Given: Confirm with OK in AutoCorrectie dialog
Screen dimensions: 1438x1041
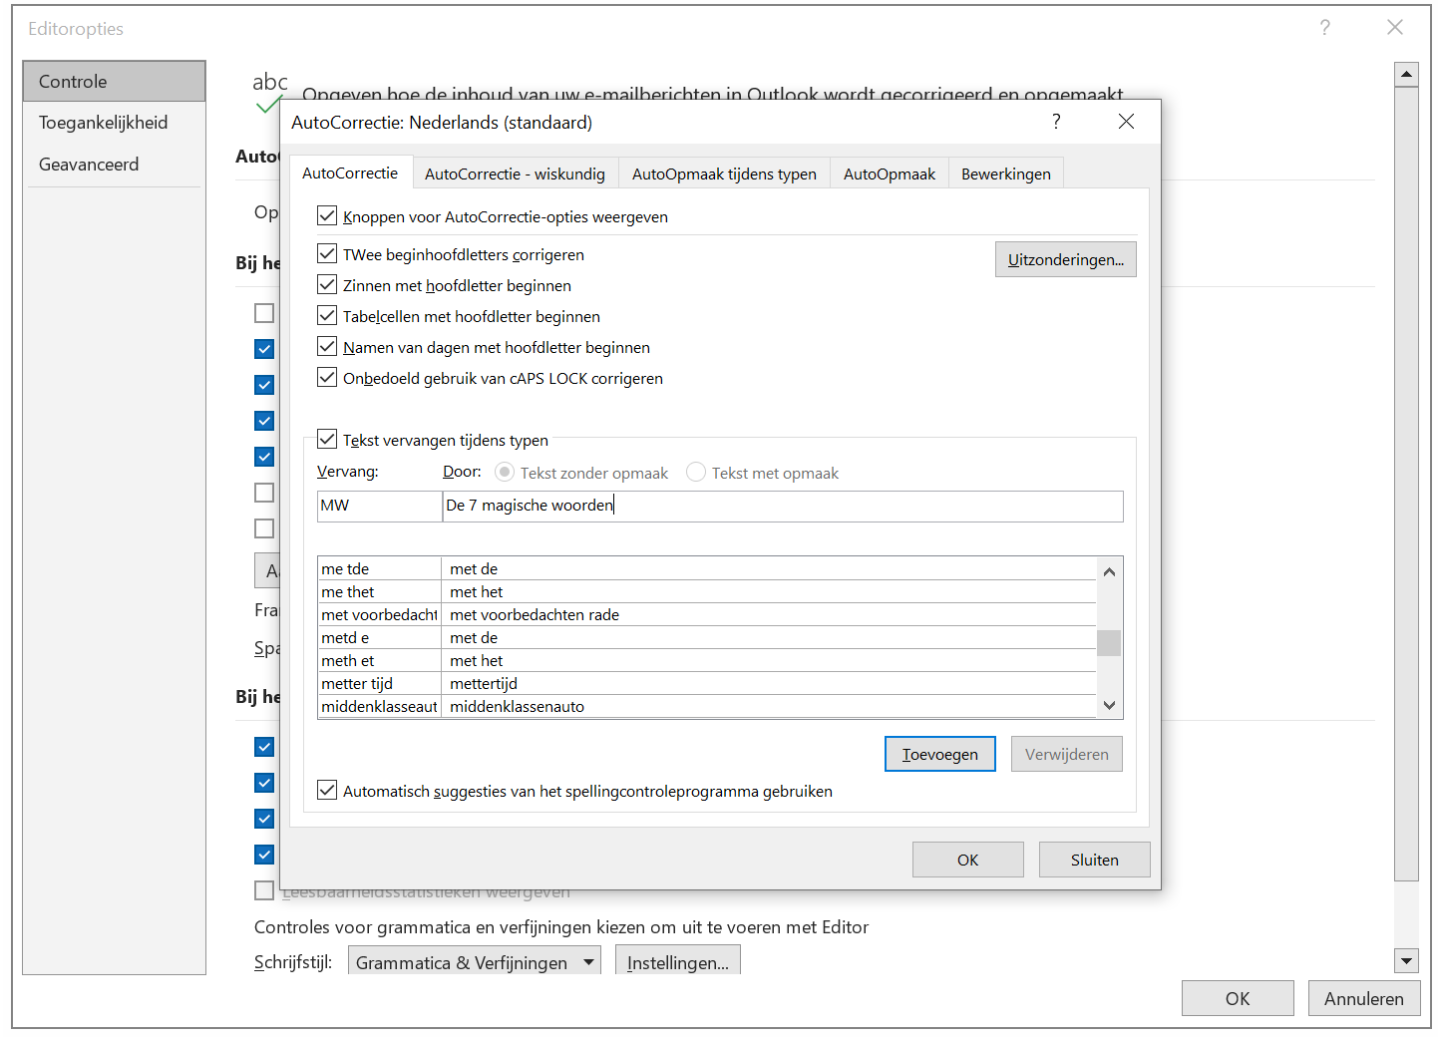Looking at the screenshot, I should [x=967, y=860].
